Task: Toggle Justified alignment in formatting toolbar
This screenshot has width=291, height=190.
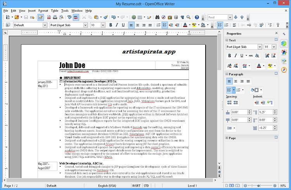Action: pyautogui.click(x=150, y=25)
